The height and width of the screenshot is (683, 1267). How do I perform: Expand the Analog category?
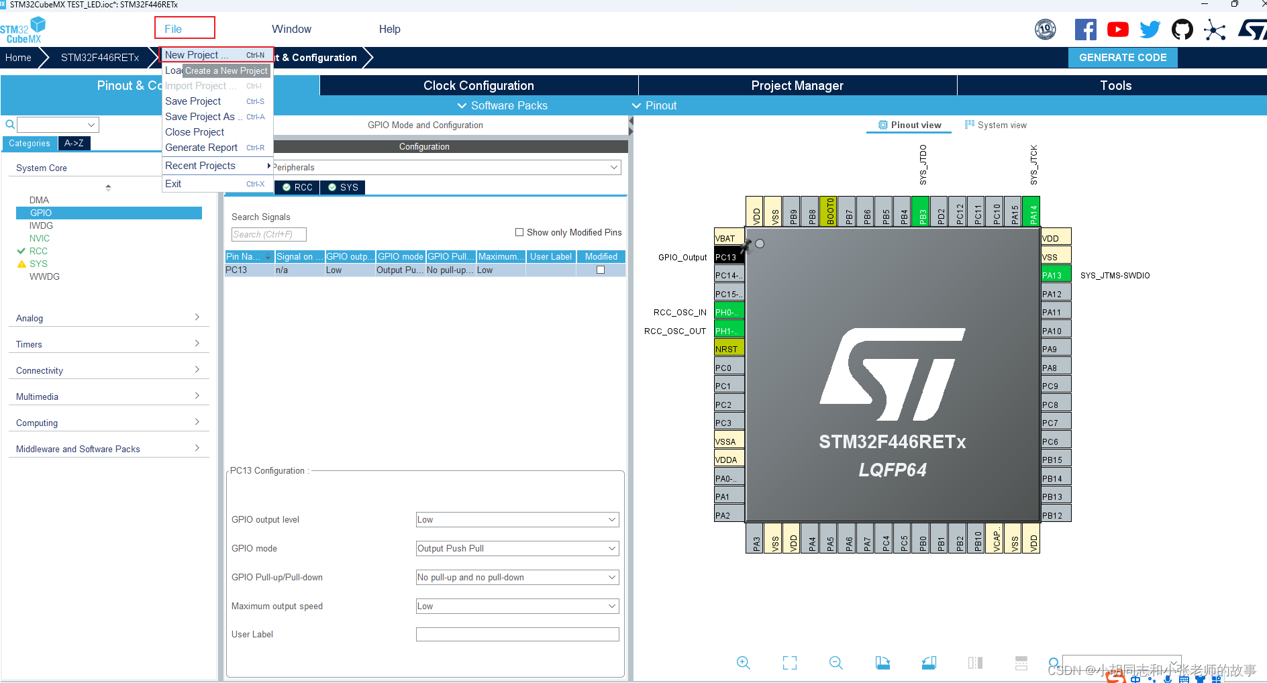[109, 318]
